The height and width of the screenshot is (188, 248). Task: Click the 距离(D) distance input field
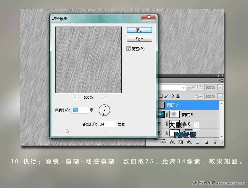tap(107, 124)
